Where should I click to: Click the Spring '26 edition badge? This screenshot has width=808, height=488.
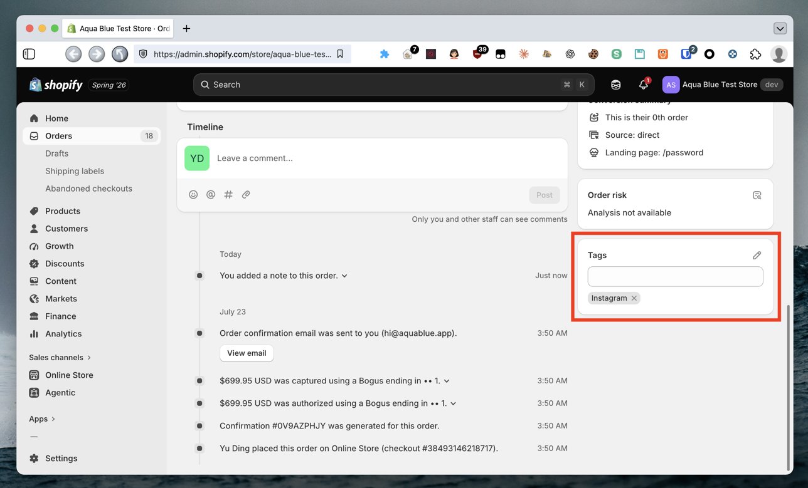[x=109, y=85]
